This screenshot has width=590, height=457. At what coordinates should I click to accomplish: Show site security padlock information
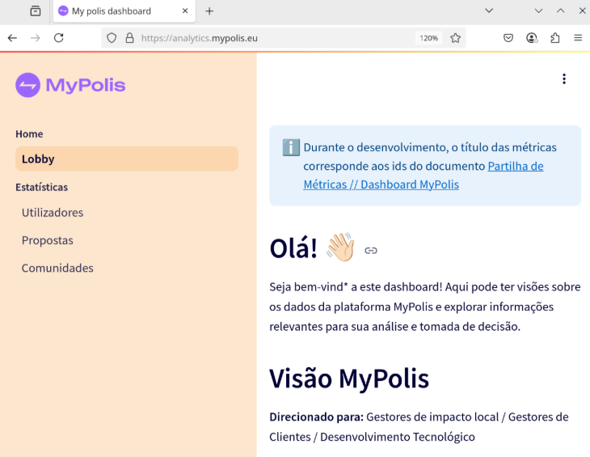(129, 38)
